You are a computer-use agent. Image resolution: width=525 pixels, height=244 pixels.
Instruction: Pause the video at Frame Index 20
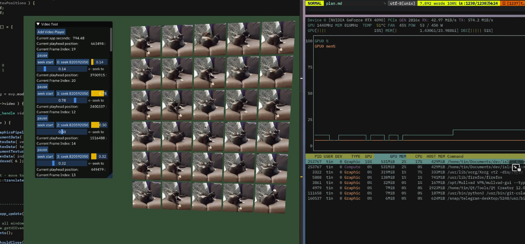pyautogui.click(x=42, y=87)
